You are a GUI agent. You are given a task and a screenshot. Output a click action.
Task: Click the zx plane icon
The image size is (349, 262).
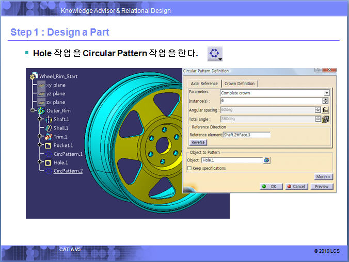41,102
